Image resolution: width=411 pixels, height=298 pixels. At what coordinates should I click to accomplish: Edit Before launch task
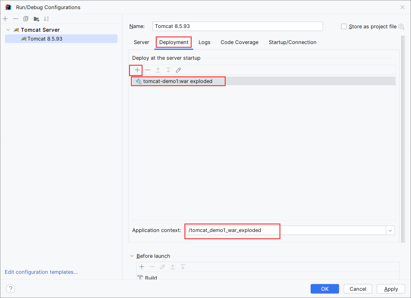tap(162, 267)
